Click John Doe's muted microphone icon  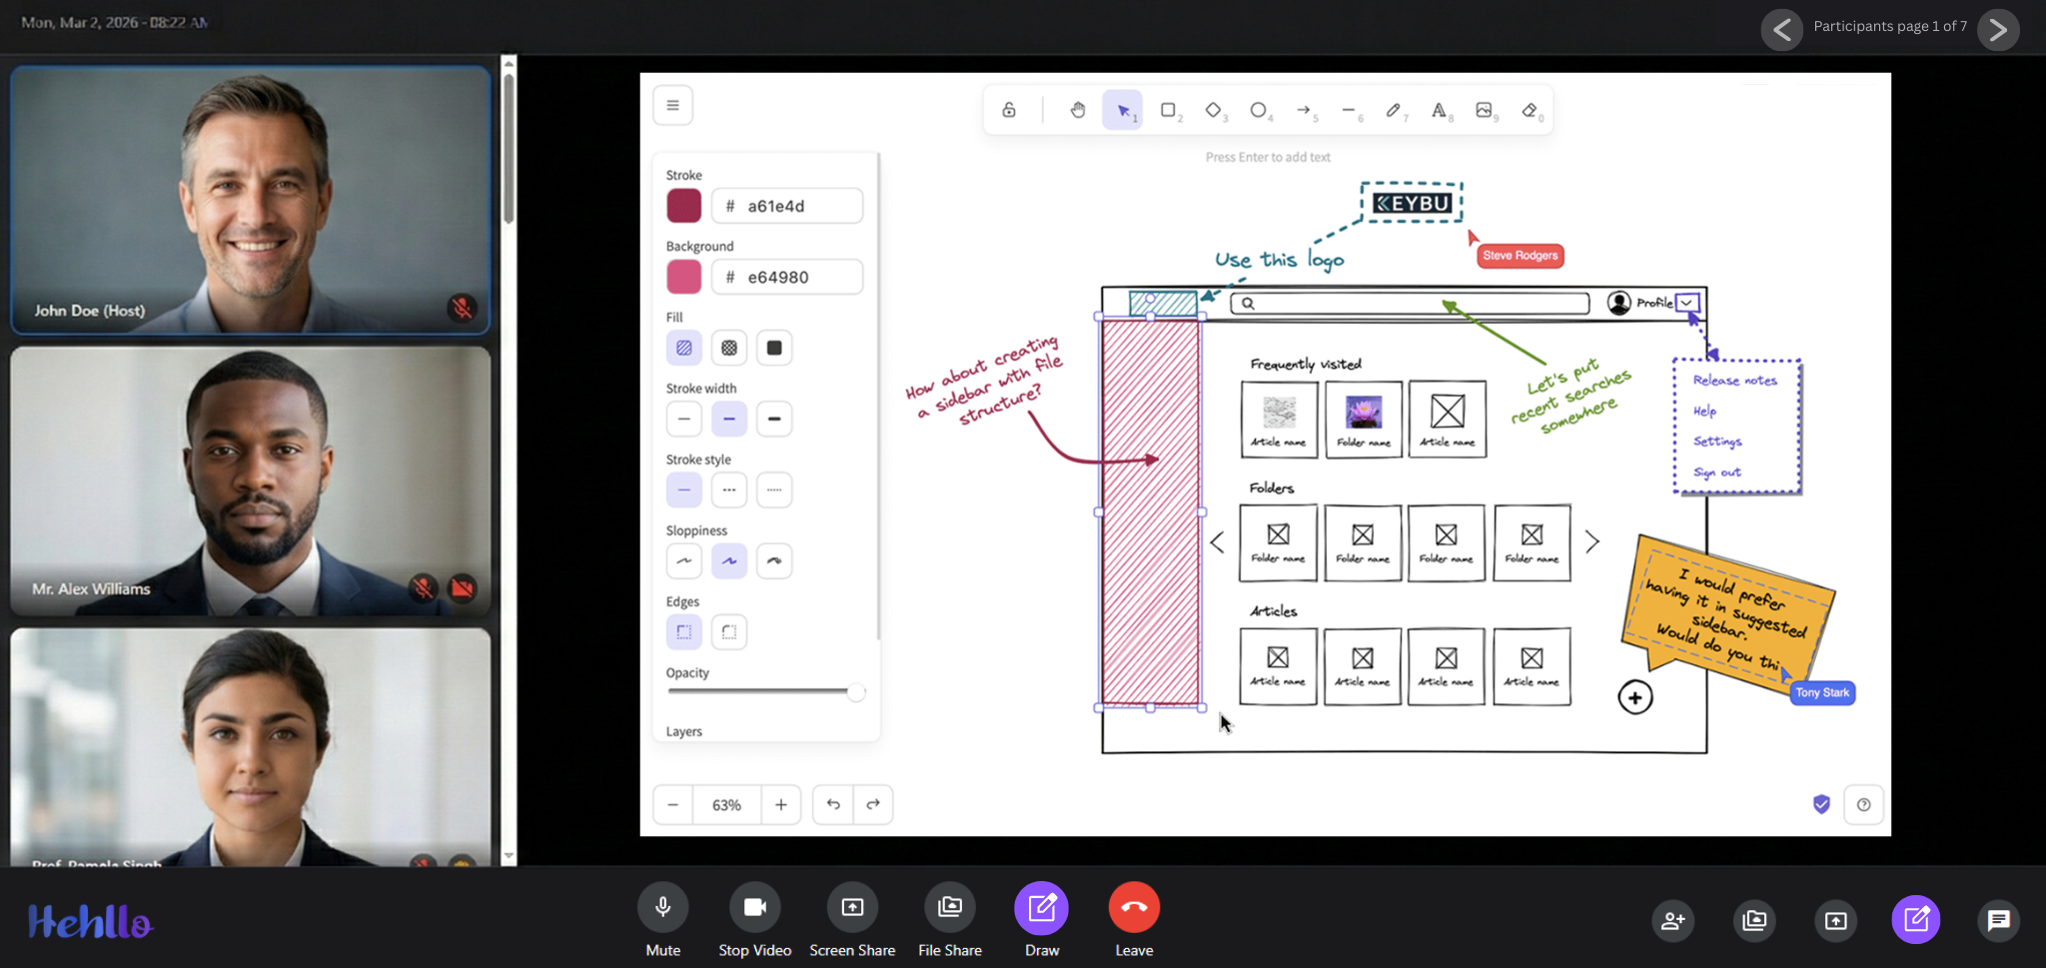point(462,308)
